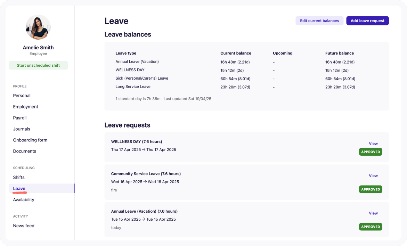Click current balance 16h 48m (2.21d)

point(235,62)
